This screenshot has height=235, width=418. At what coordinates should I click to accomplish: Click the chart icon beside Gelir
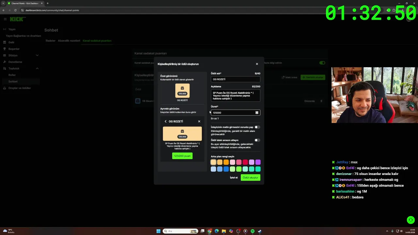click(x=5, y=42)
